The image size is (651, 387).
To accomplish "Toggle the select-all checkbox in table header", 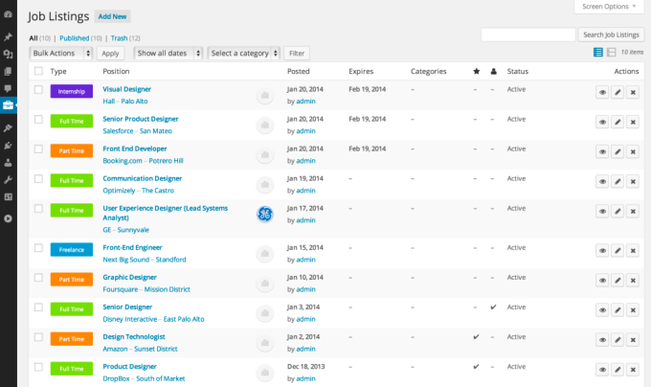I will click(38, 71).
